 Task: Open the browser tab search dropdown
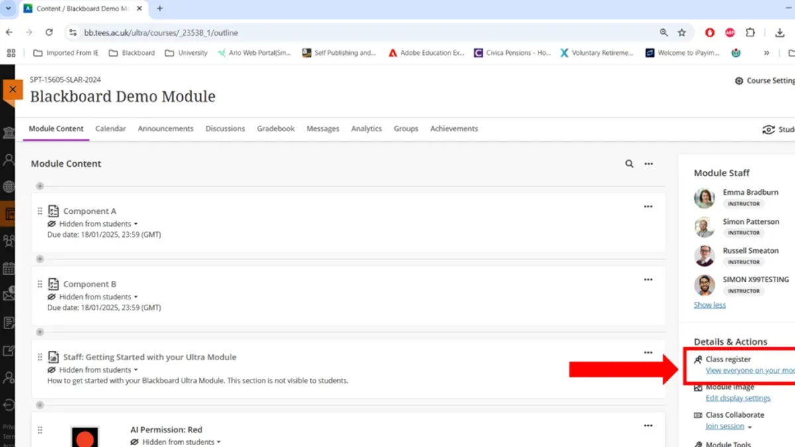pyautogui.click(x=9, y=9)
